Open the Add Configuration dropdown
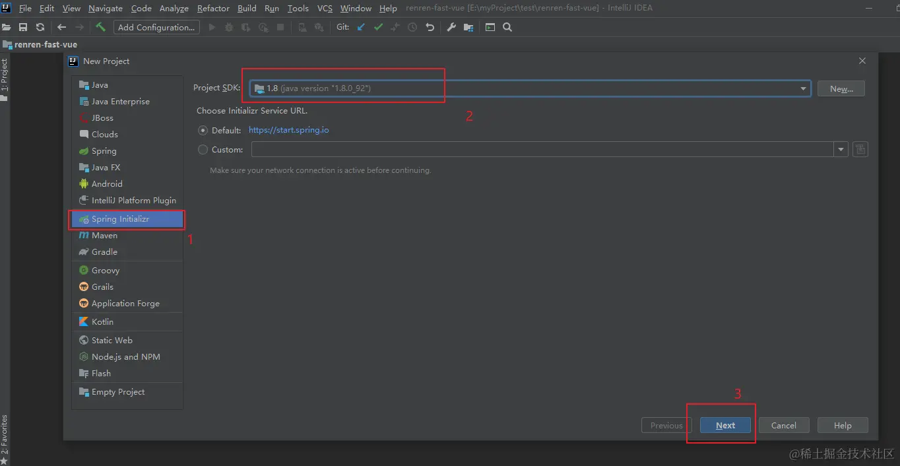Image resolution: width=900 pixels, height=466 pixels. click(156, 27)
